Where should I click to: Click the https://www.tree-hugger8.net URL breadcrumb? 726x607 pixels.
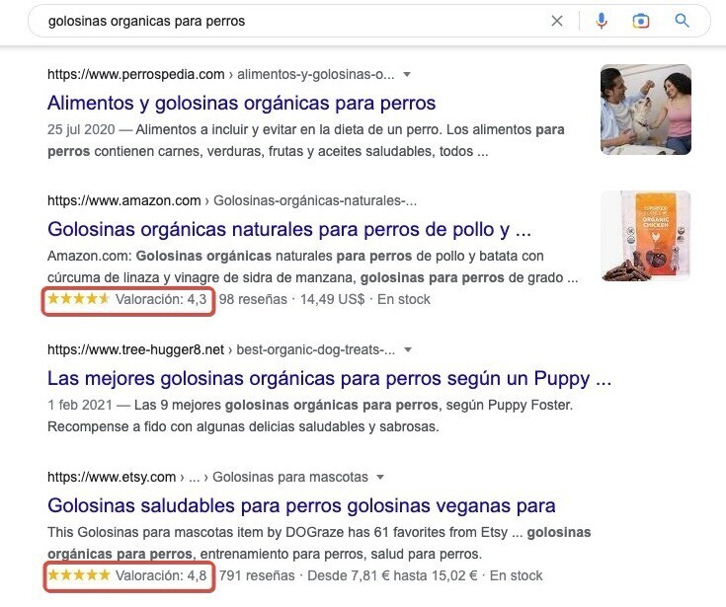click(135, 349)
